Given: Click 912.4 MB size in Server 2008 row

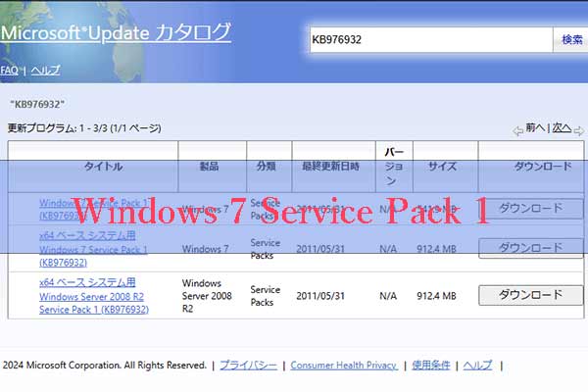Looking at the screenshot, I should [x=436, y=296].
